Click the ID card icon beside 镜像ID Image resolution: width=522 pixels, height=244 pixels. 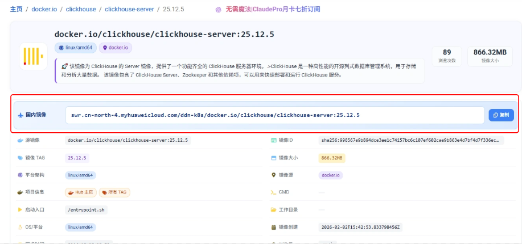(274, 140)
